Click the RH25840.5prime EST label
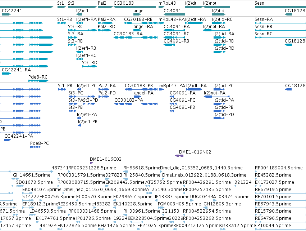Screen dimensions: 306x231 (142, 175)
